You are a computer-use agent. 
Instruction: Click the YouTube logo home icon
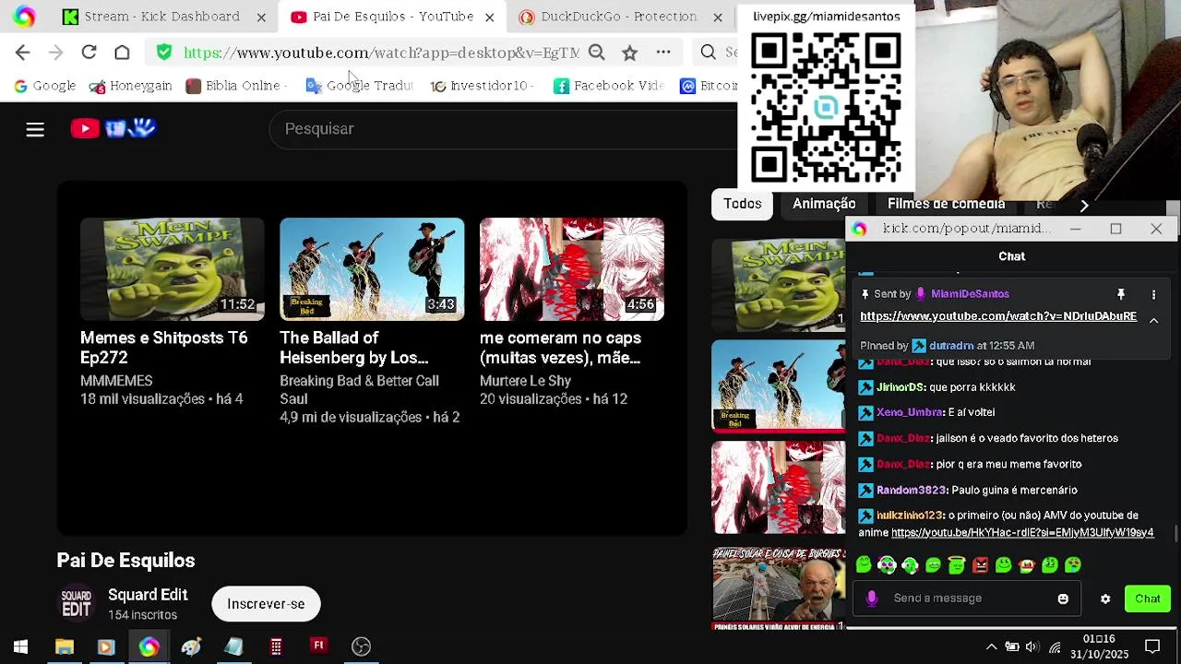(113, 128)
